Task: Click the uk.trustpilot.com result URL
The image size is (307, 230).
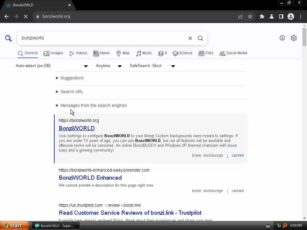Action: pyautogui.click(x=100, y=205)
